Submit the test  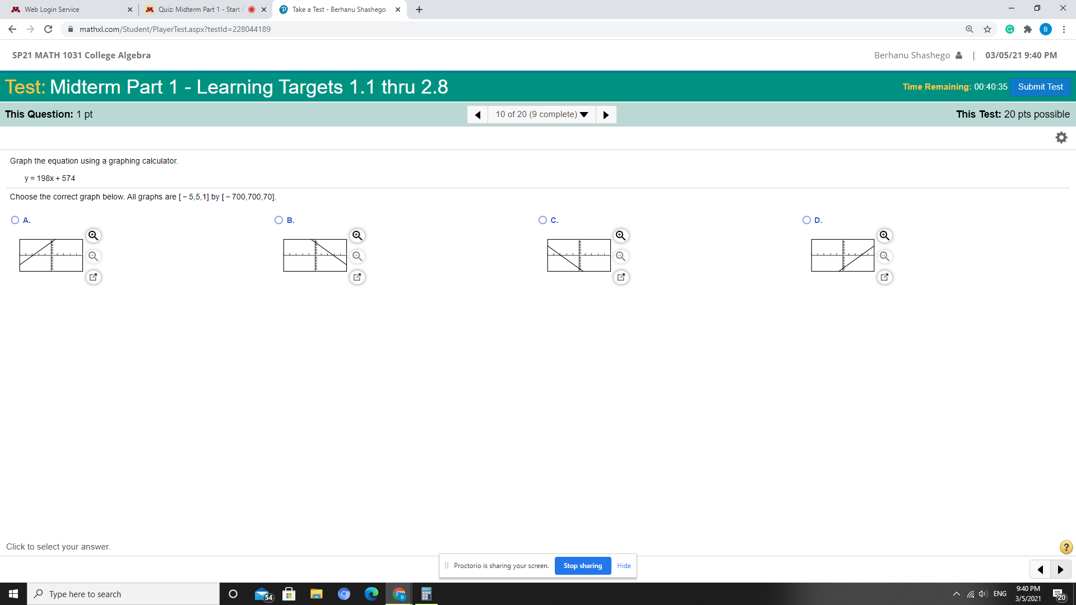(1040, 87)
